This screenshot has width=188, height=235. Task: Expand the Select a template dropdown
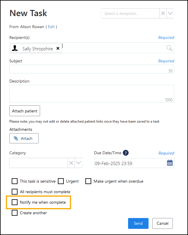coord(170,13)
